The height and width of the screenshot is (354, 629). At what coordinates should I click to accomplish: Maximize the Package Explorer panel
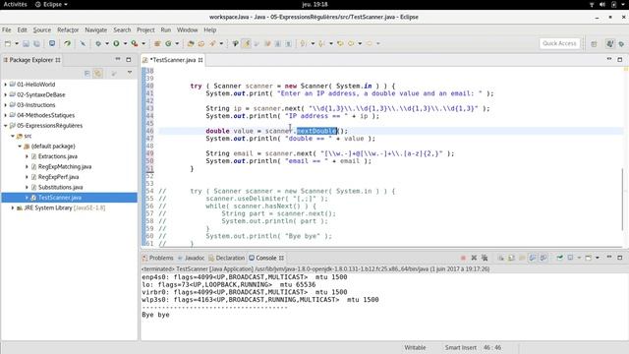point(129,60)
